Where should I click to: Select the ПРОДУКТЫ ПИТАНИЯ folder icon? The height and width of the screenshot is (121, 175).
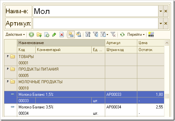[13, 69]
